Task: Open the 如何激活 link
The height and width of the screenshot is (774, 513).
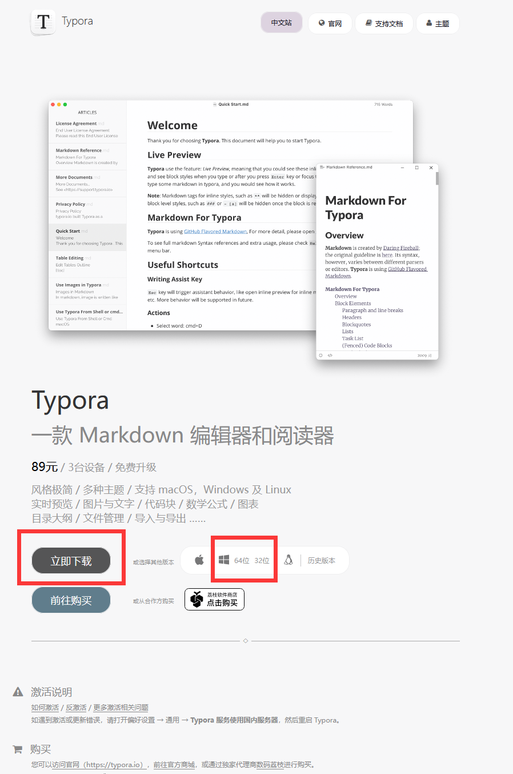Action: [x=45, y=708]
